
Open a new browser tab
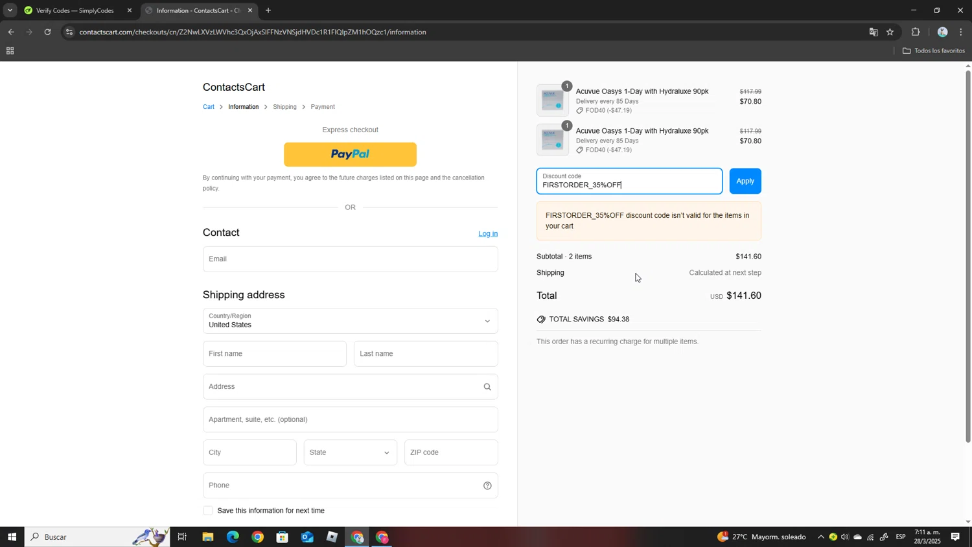tap(268, 10)
